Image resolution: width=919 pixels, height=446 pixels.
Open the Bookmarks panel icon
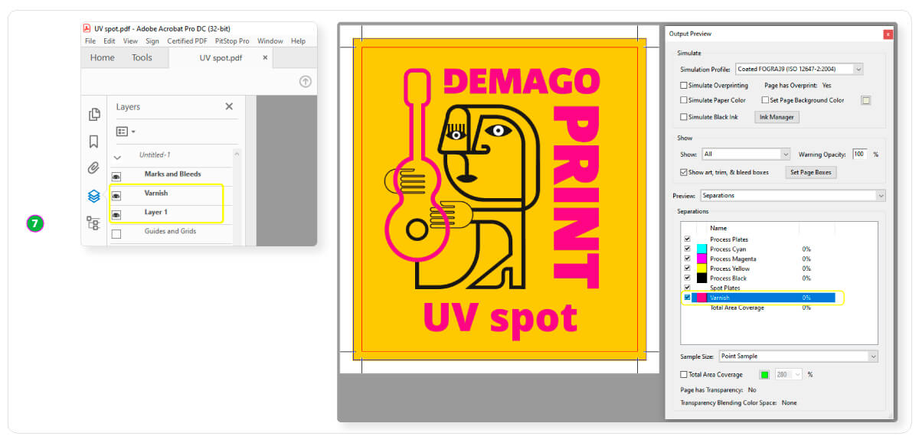[93, 142]
